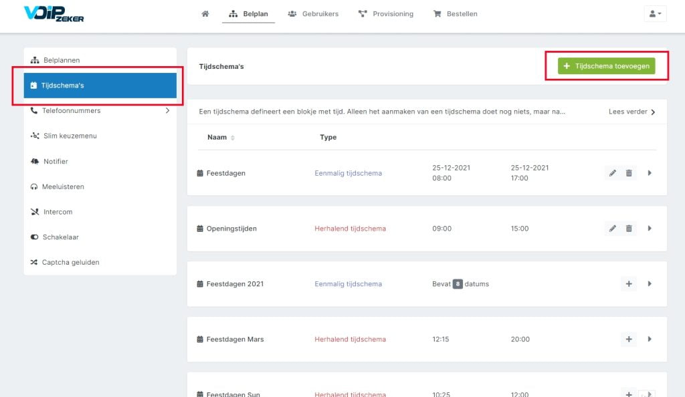Viewport: 685px width, 397px height.
Task: Click the Tijdschema's page heading
Action: click(221, 66)
